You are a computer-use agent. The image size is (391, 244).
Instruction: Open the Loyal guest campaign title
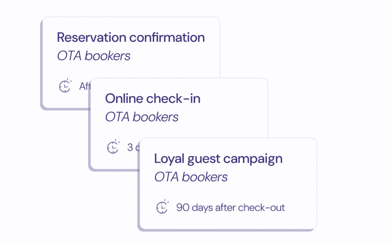[x=218, y=159]
